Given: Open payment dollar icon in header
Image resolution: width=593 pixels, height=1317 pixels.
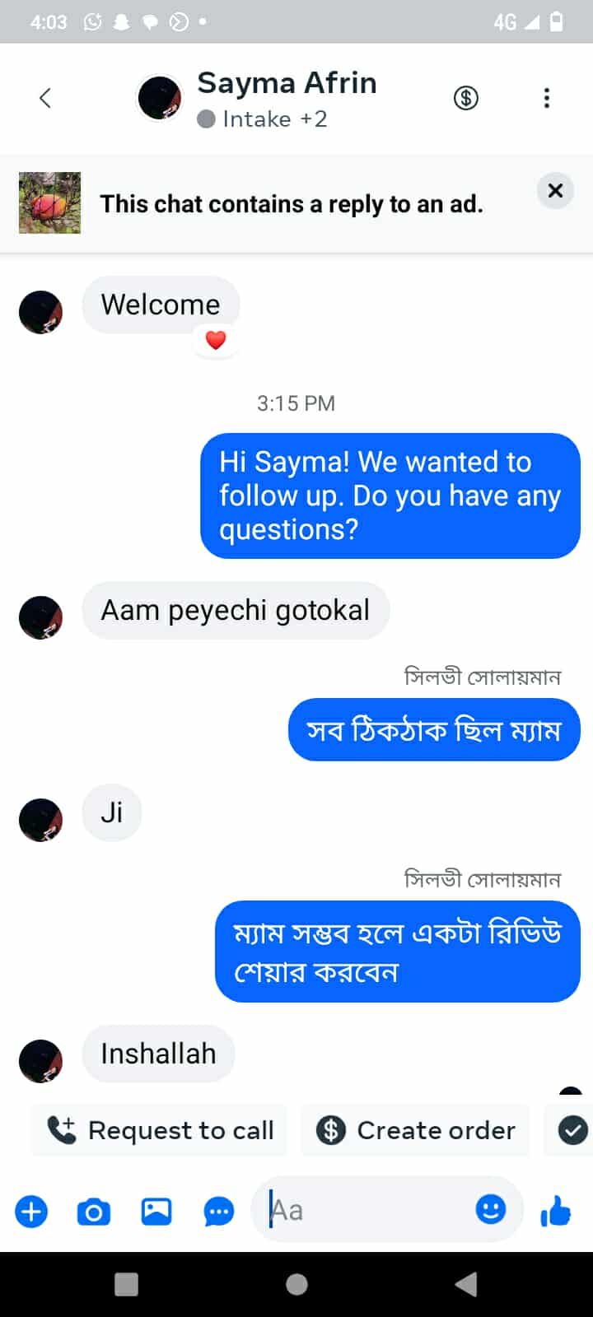Looking at the screenshot, I should 466,99.
